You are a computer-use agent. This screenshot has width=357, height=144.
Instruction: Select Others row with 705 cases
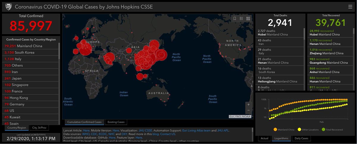pos(31,65)
